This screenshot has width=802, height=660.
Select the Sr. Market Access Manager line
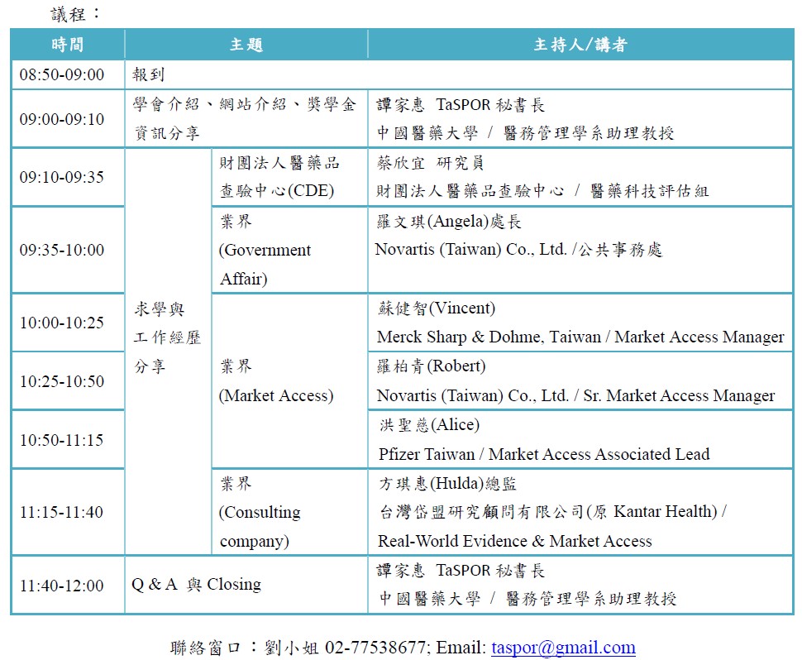click(x=575, y=395)
